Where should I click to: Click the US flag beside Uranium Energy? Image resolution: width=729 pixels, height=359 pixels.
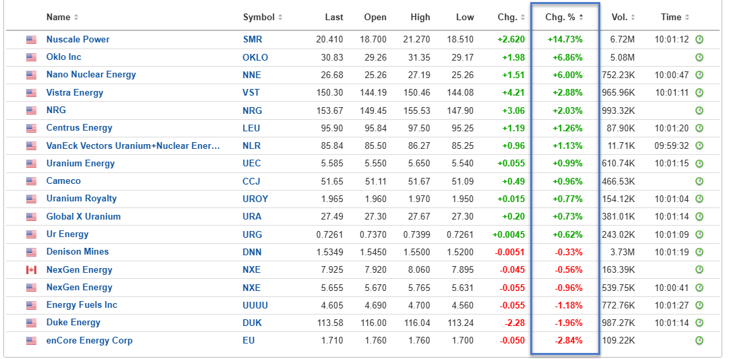click(31, 163)
